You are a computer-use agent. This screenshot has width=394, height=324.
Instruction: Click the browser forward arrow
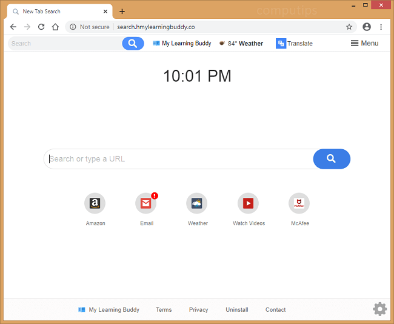tap(27, 27)
